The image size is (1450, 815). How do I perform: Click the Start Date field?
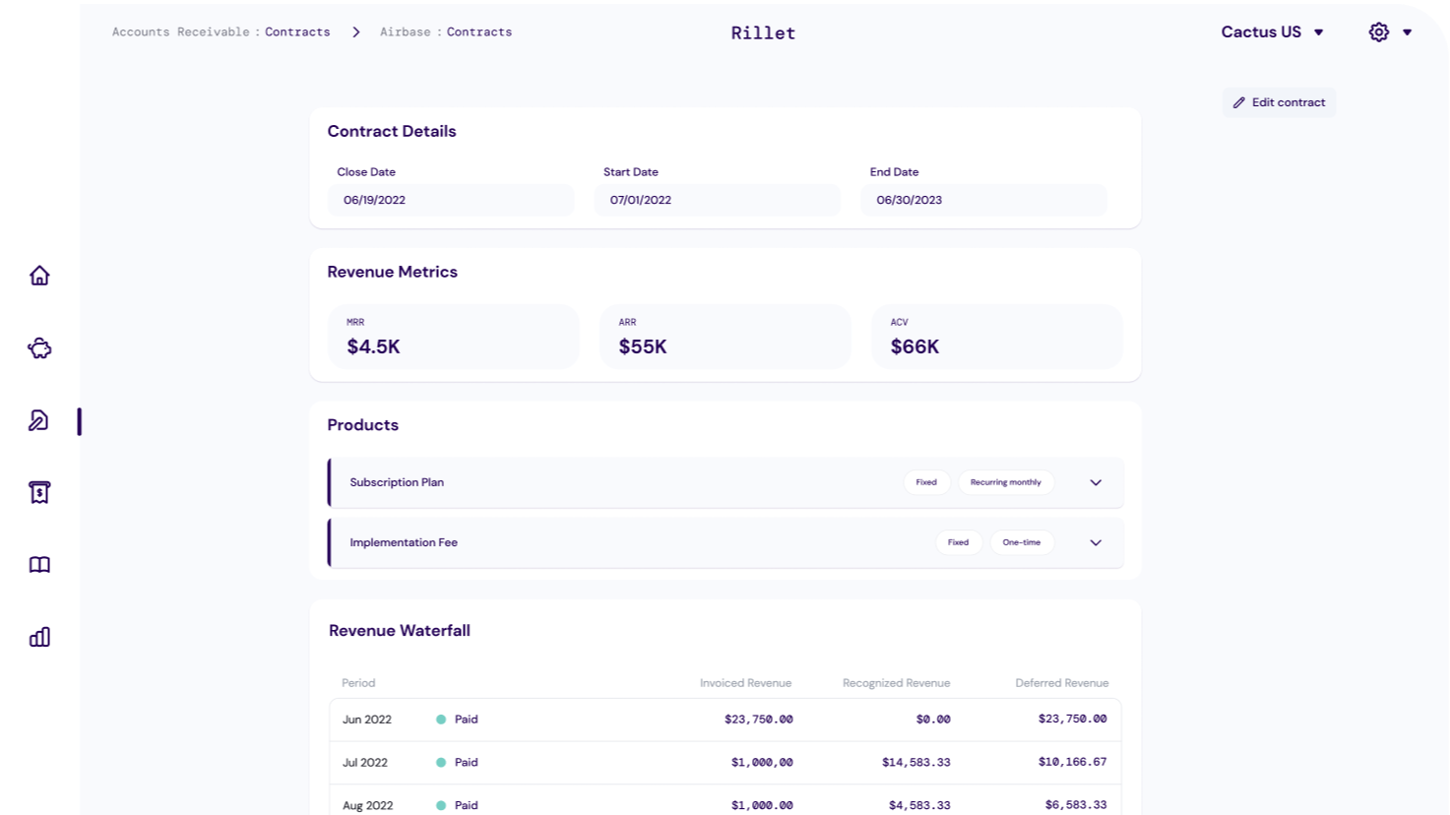point(717,200)
